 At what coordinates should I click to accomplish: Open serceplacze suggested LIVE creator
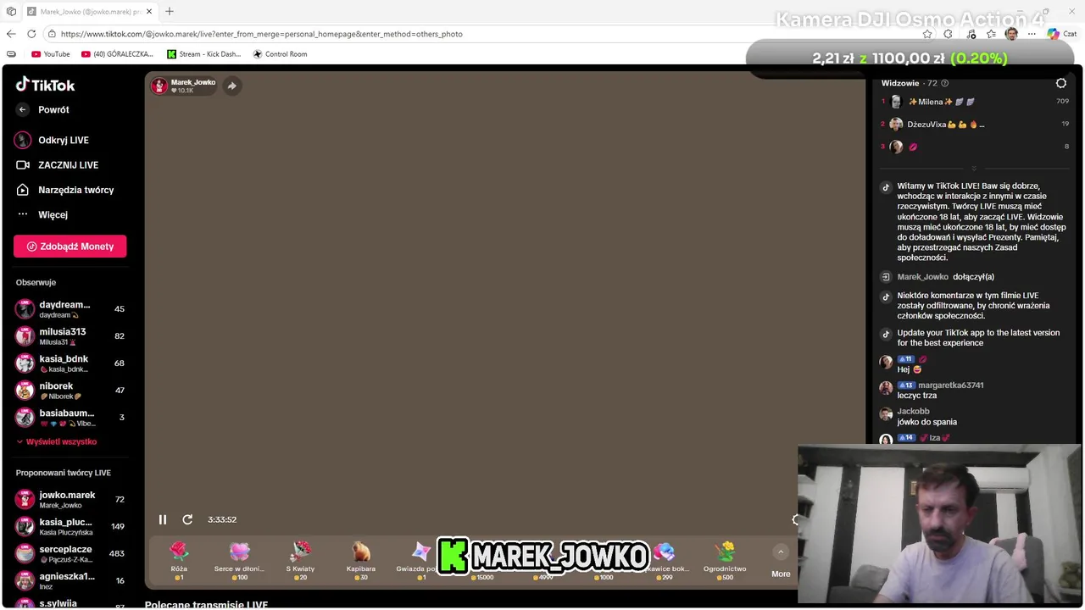pyautogui.click(x=70, y=554)
